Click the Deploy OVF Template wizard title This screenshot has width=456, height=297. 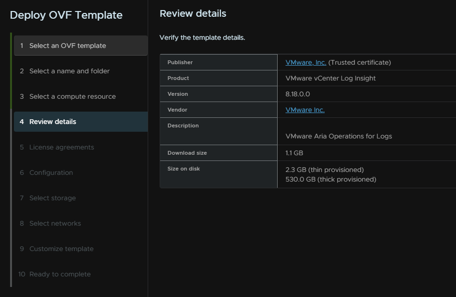66,15
